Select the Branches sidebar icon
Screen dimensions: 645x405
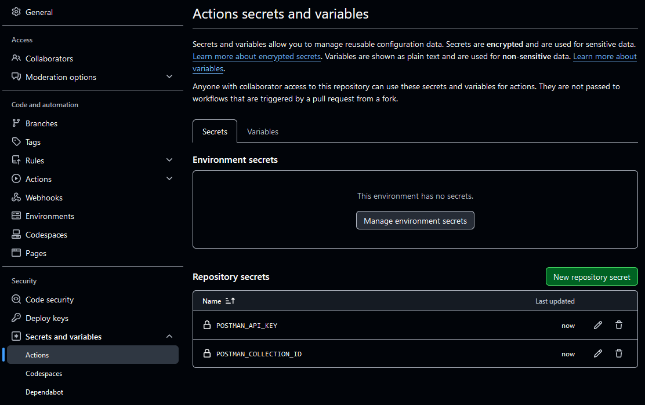pos(16,123)
